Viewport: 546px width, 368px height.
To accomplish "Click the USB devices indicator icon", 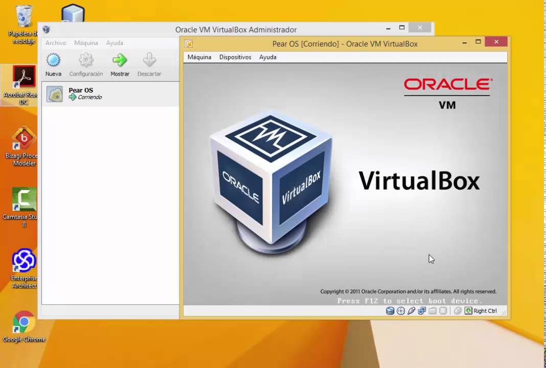I will [x=411, y=311].
